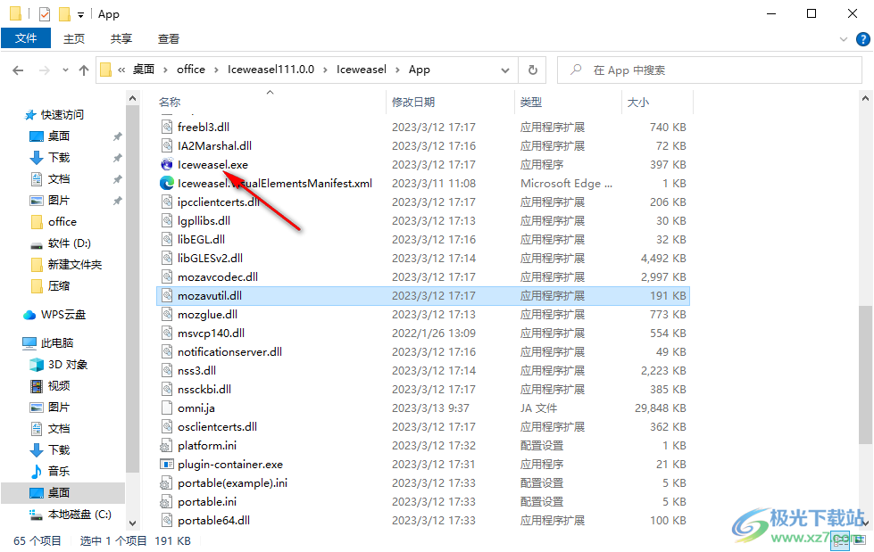Click the file list vertical scrollbar thumb
This screenshot has width=874, height=552.
[865, 375]
